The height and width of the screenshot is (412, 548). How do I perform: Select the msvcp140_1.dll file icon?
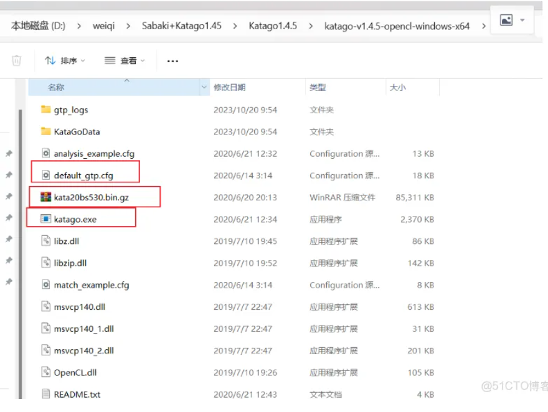tap(46, 328)
